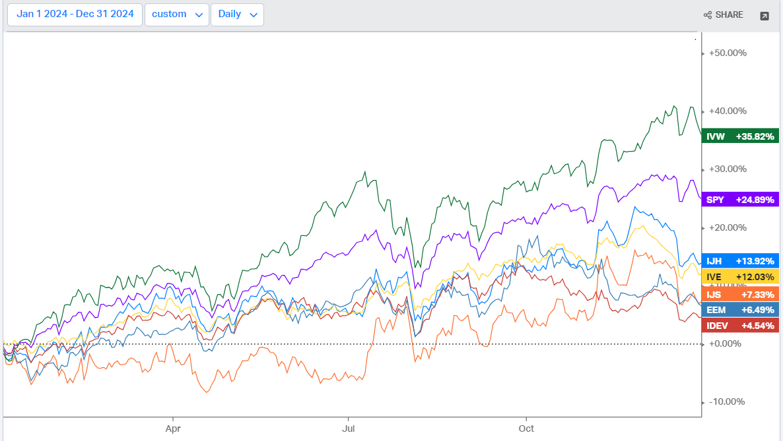Select the green IVW +35.82% label
Viewport: 783px width, 441px height.
tap(741, 136)
